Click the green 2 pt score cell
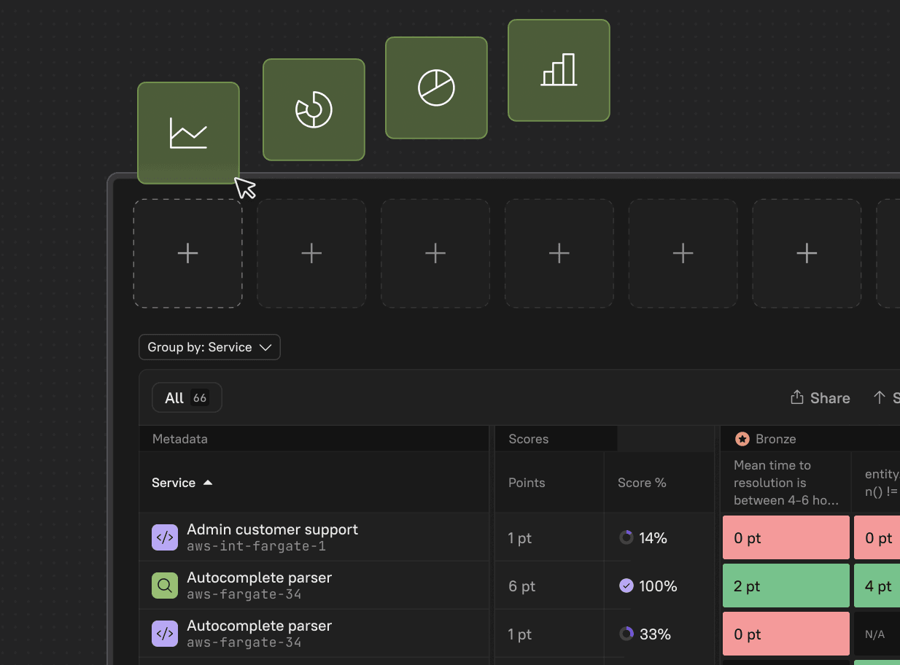Screen dimensions: 900x665 click(785, 586)
